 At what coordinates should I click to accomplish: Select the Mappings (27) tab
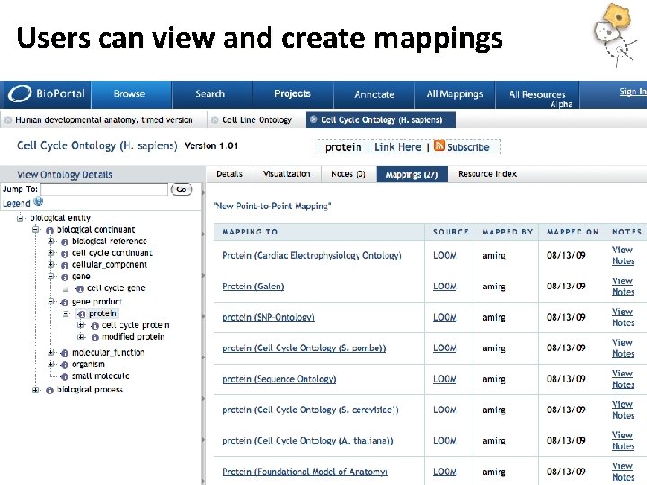click(412, 174)
